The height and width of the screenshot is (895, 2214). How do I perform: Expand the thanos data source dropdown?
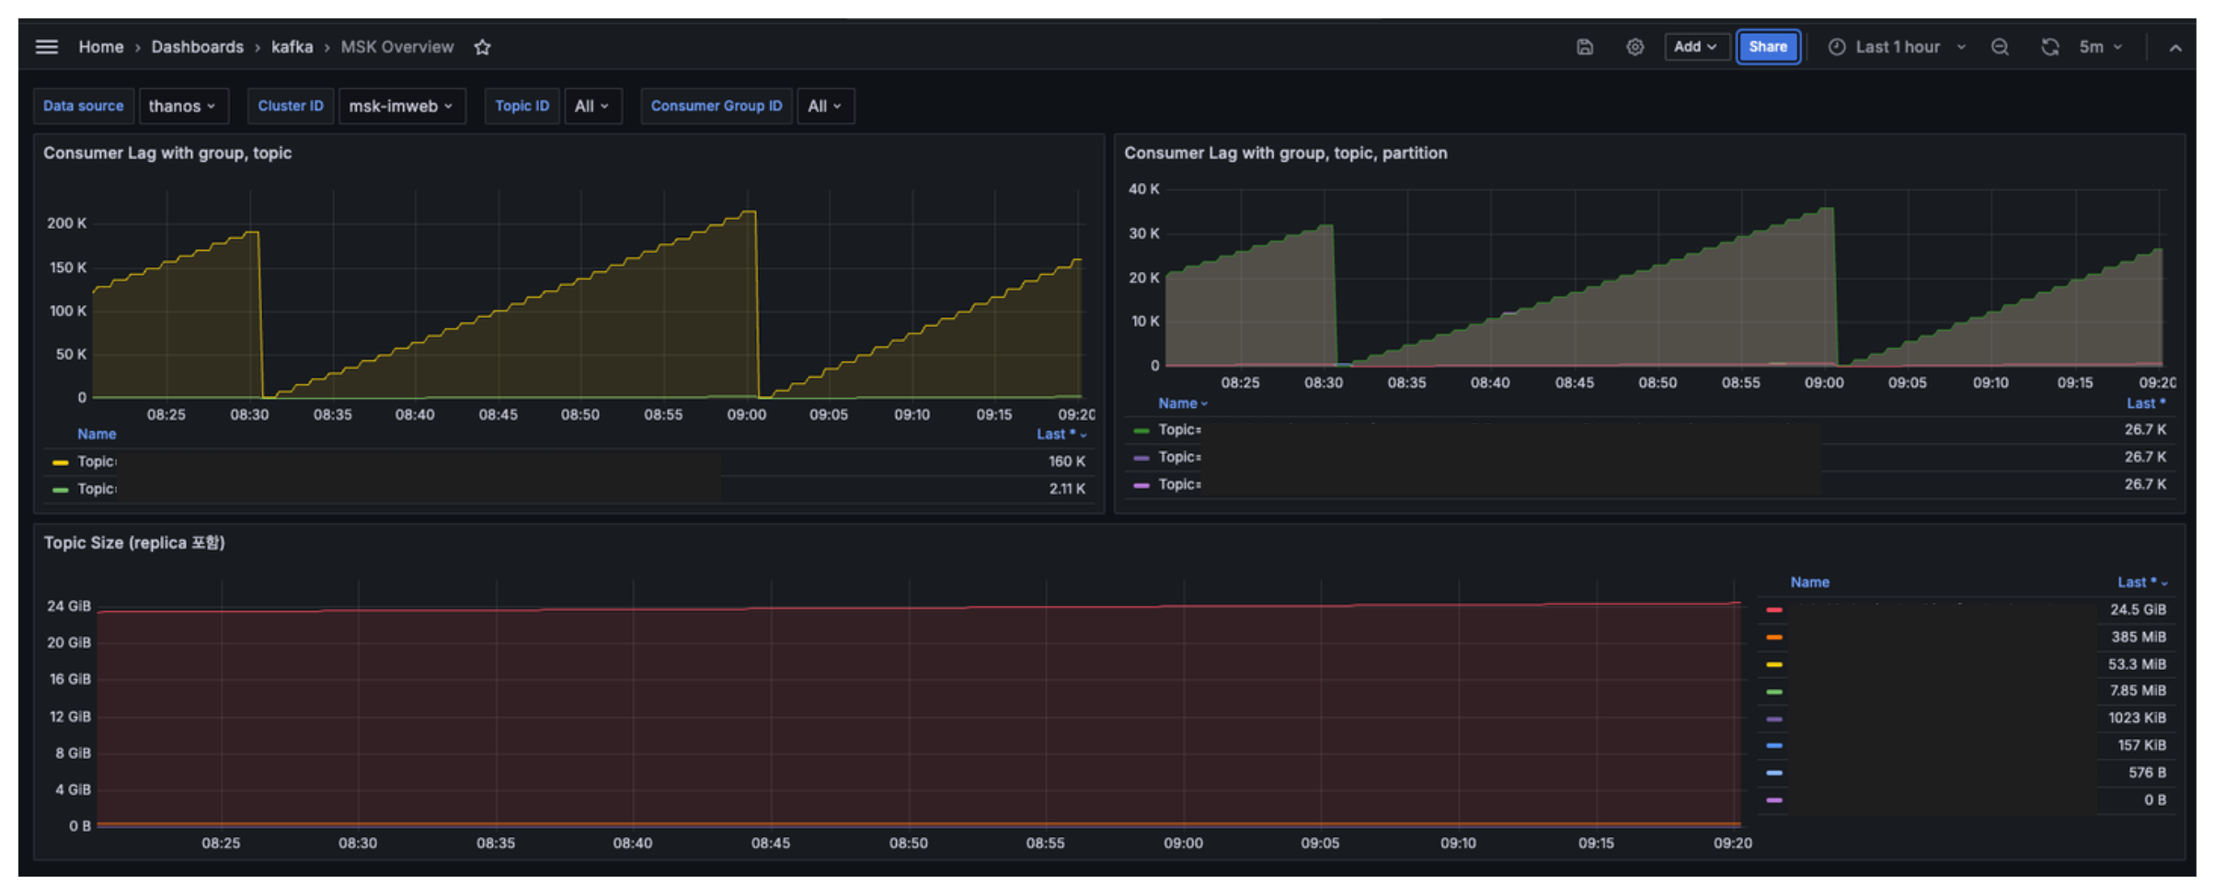pos(183,106)
